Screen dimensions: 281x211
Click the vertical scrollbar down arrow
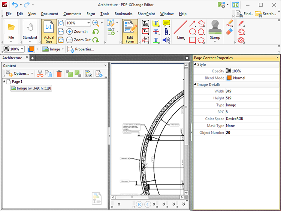(186, 193)
